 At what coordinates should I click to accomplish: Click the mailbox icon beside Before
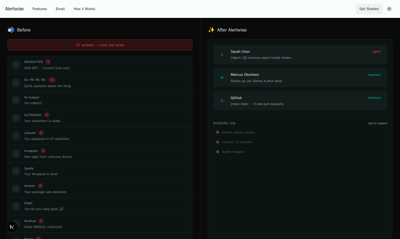click(11, 30)
